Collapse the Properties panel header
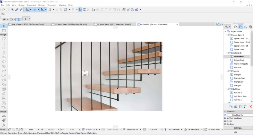This screenshot has width=253, height=135. (225, 111)
